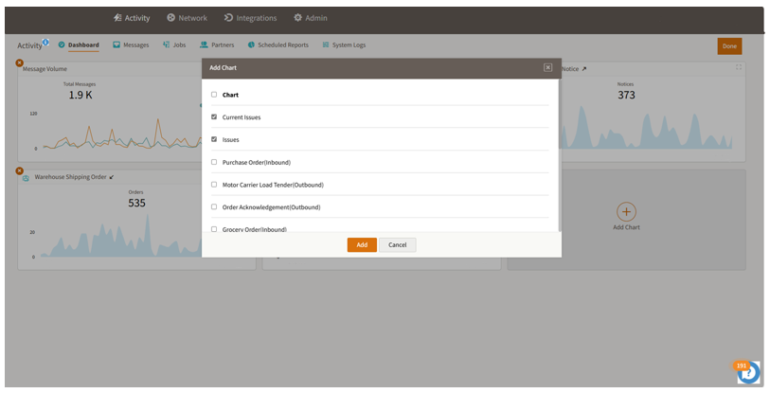Click the Warehouse Shipping Order arrow icon
770x393 pixels.
[x=112, y=177]
